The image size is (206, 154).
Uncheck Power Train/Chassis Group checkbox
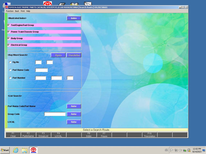point(9,32)
